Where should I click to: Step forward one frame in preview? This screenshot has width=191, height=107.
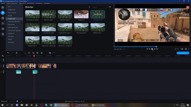tap(155, 49)
